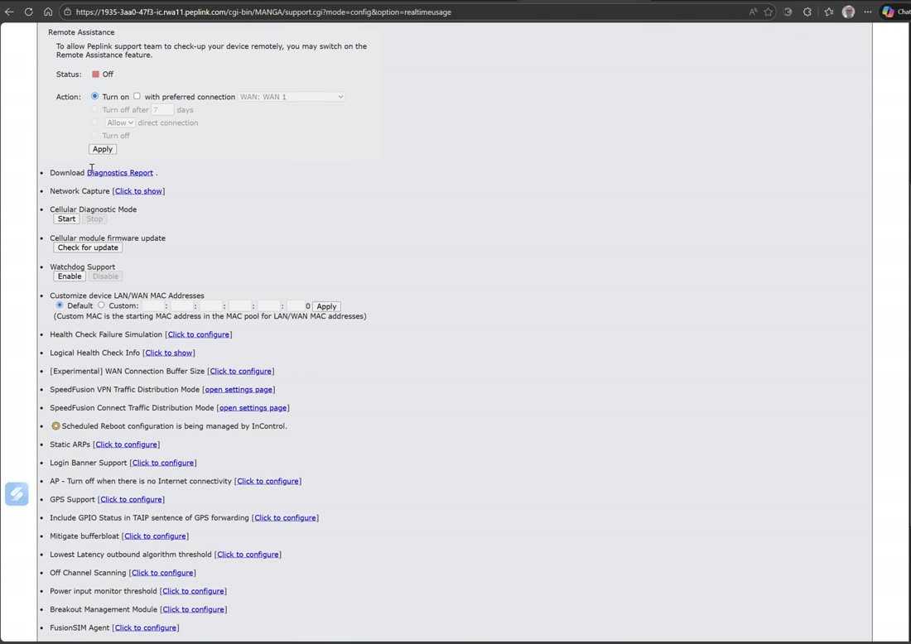
Task: Open the Copilot Chat button
Action: click(895, 12)
